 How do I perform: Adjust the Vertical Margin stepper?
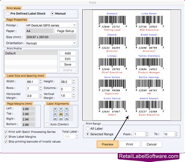coord(74,95)
